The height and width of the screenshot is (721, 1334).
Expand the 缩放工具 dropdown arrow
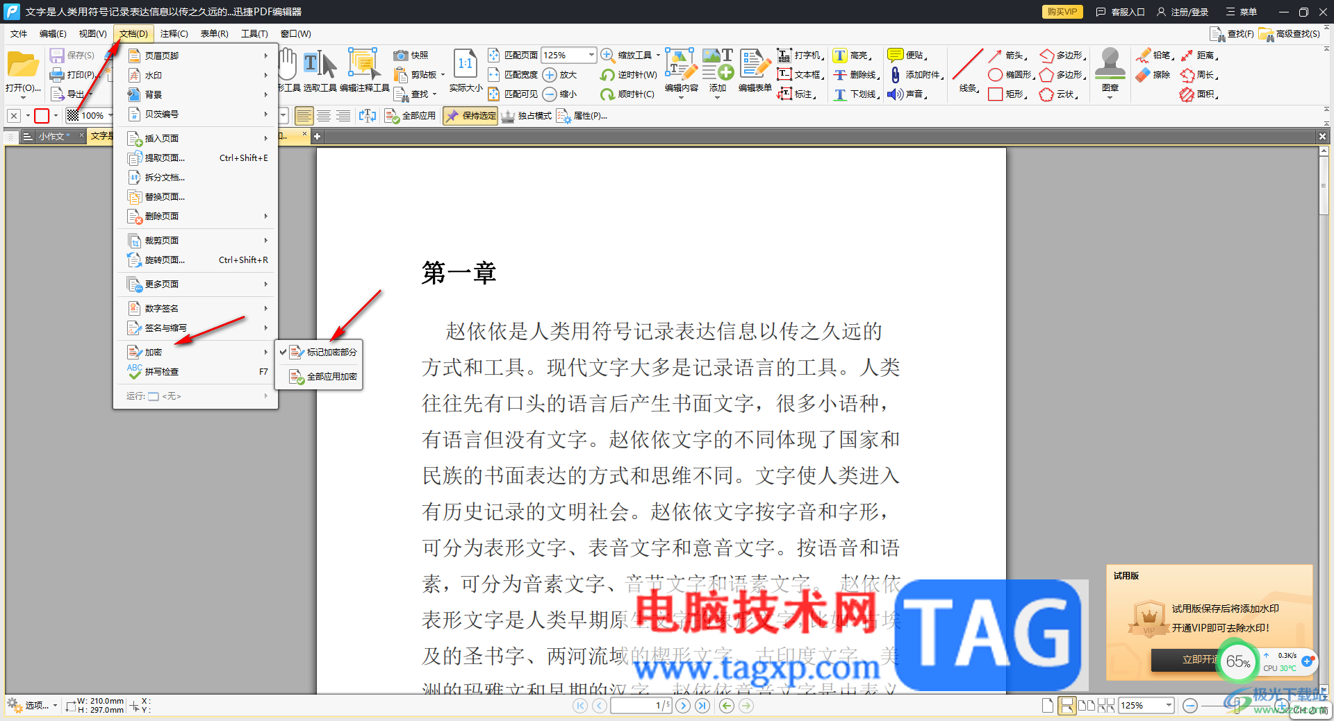coord(658,55)
